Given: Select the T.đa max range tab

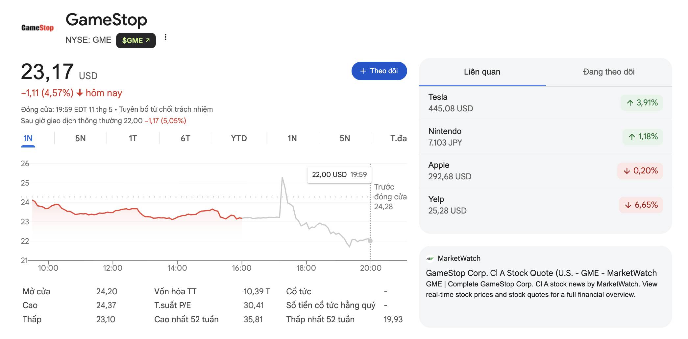Looking at the screenshot, I should point(398,139).
